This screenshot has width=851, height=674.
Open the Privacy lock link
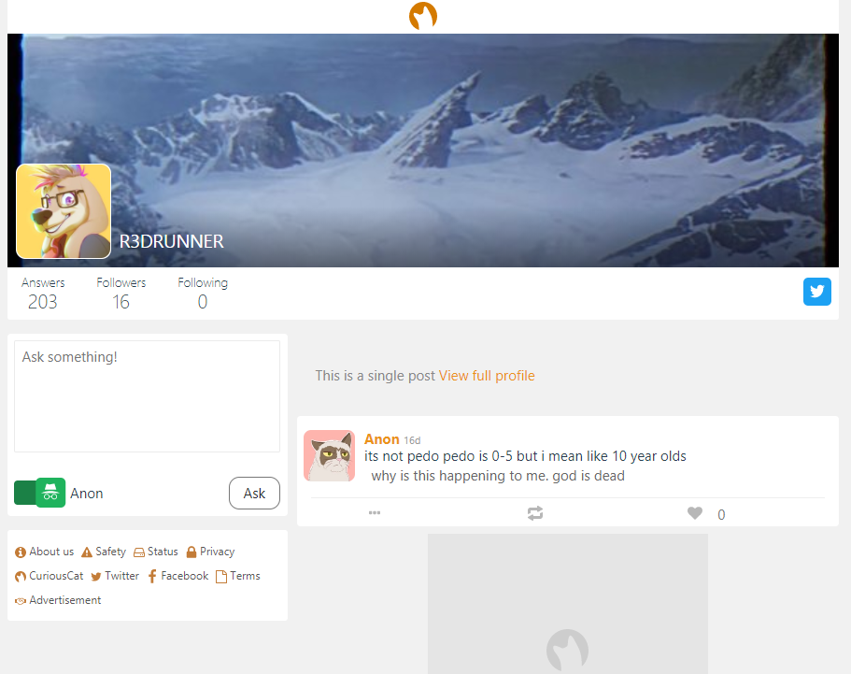(210, 552)
